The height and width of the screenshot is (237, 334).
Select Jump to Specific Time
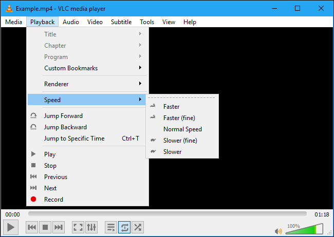[x=87, y=139]
